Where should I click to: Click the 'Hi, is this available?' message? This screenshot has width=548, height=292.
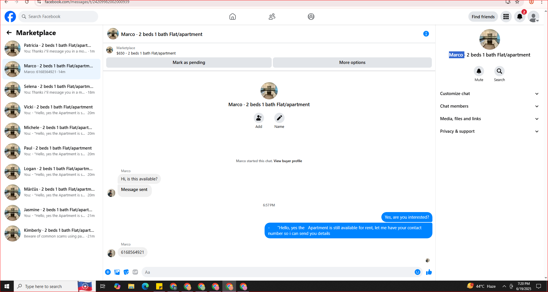pos(139,179)
